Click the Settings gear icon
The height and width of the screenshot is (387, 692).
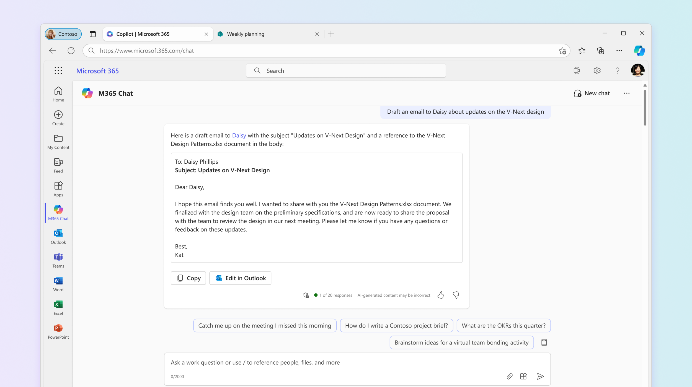[597, 70]
